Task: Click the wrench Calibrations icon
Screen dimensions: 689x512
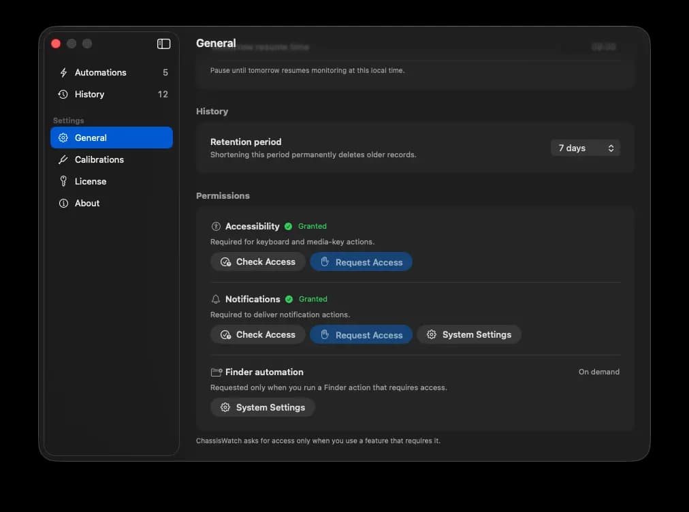Action: coord(63,159)
